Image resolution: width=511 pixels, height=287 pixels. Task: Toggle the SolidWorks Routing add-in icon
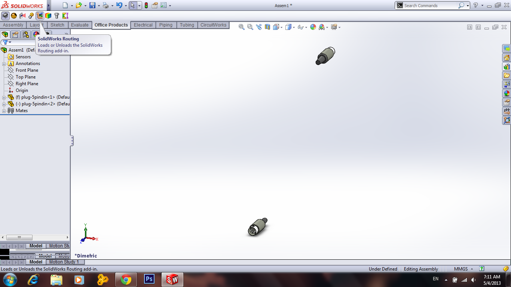40,16
